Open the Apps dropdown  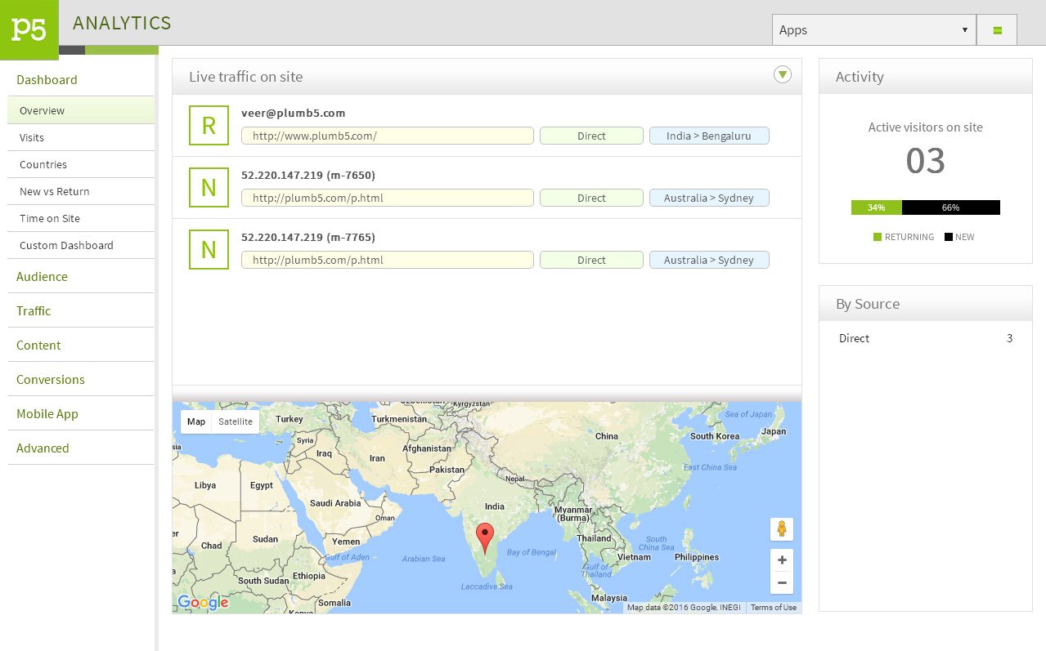(x=874, y=30)
